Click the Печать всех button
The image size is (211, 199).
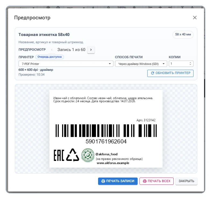(156, 181)
